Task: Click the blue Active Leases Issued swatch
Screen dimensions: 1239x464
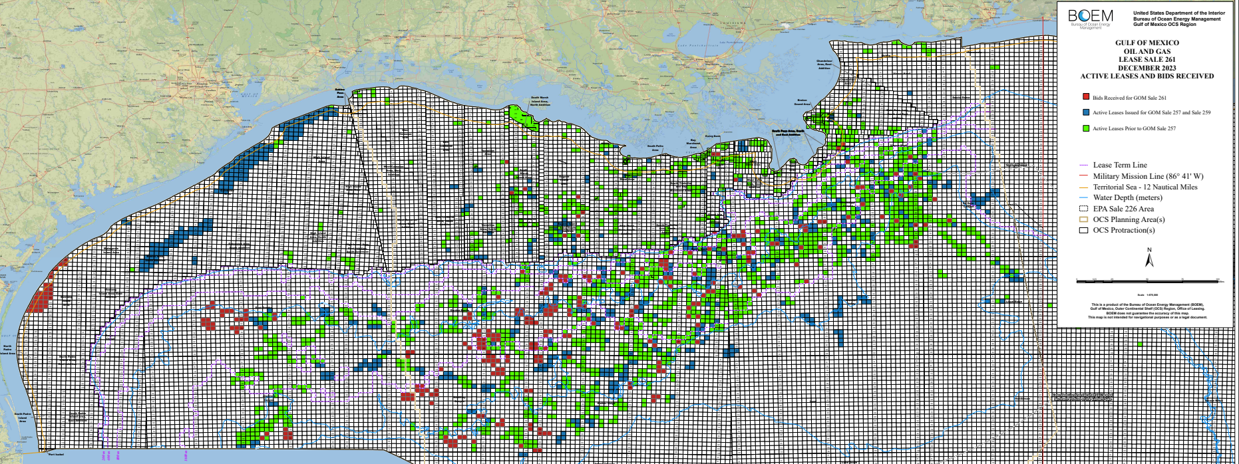Action: (1086, 112)
